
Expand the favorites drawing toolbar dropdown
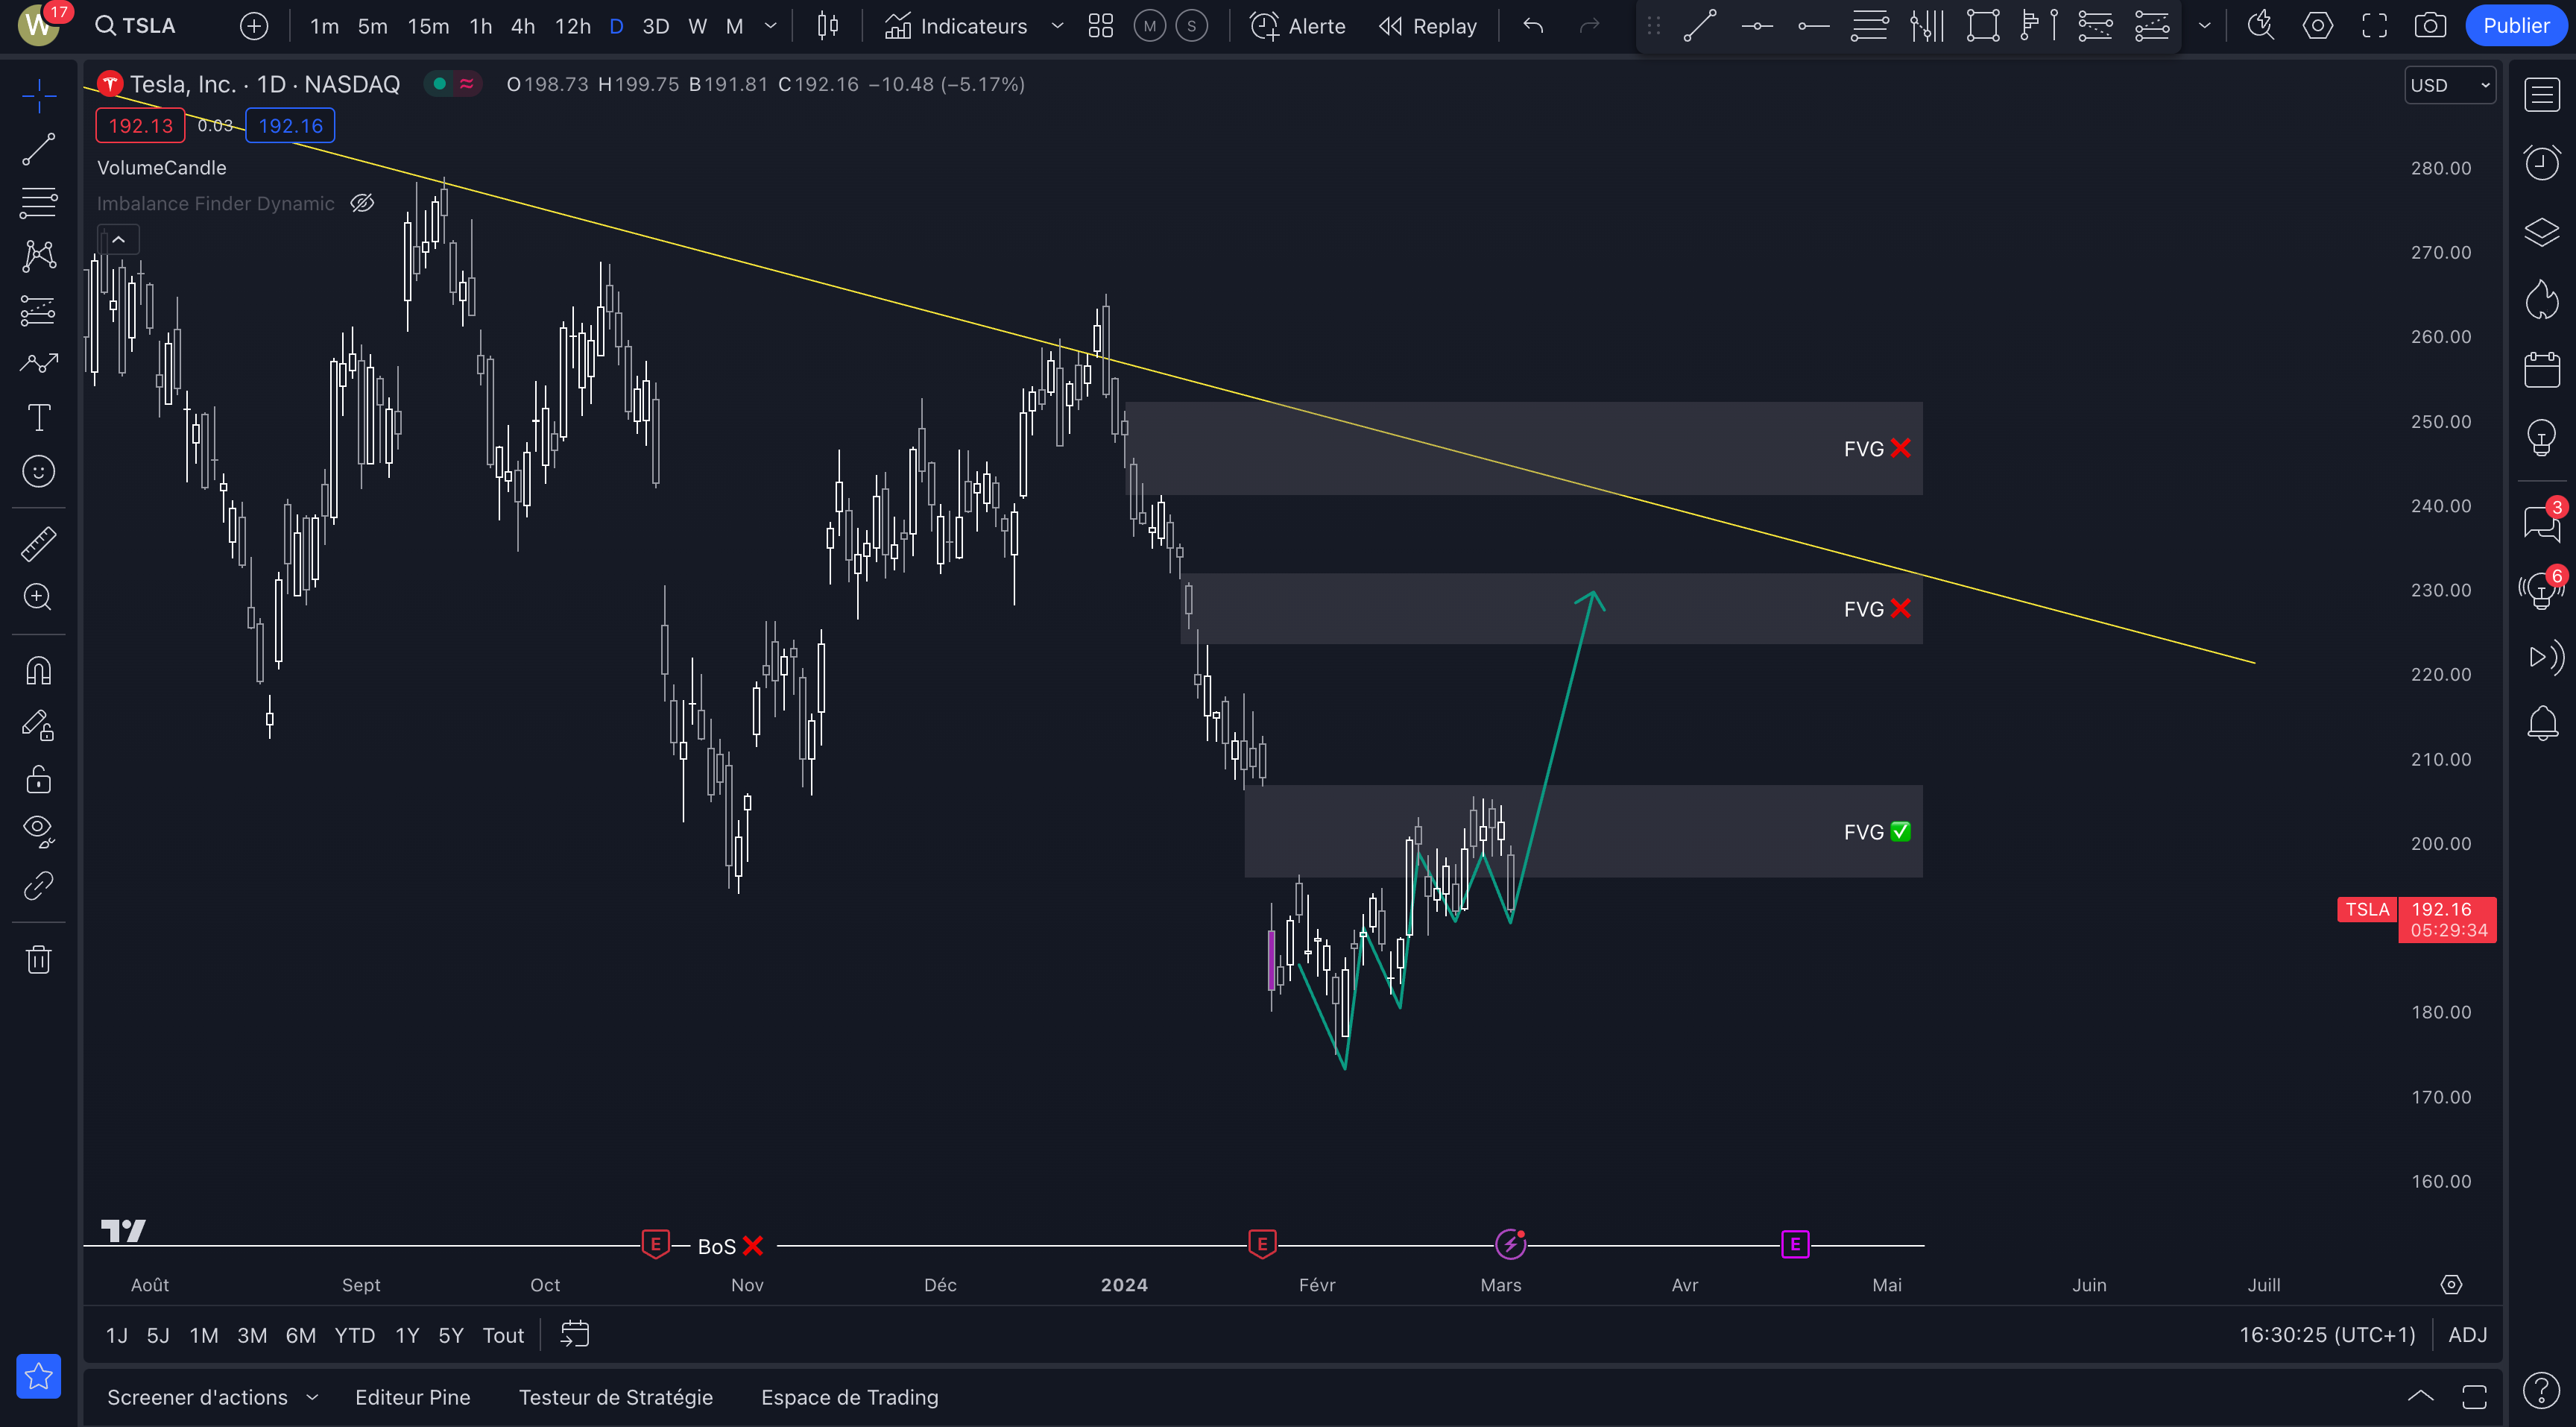(x=2204, y=26)
